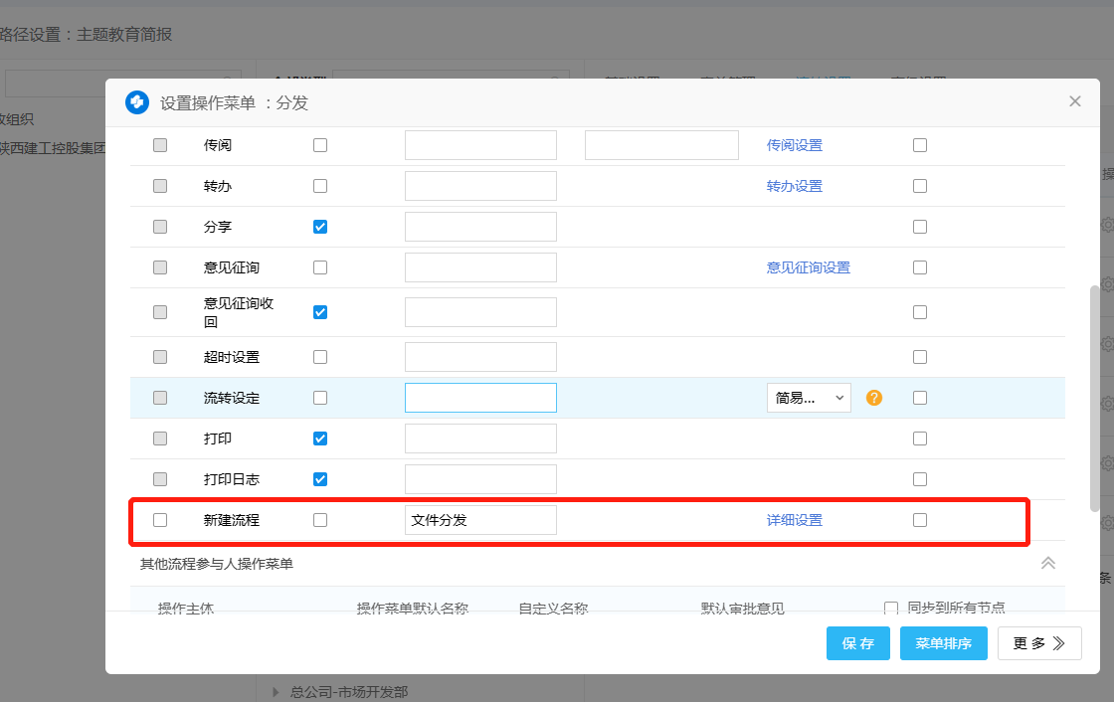
Task: Click the orange help question mark icon
Action: tap(874, 398)
